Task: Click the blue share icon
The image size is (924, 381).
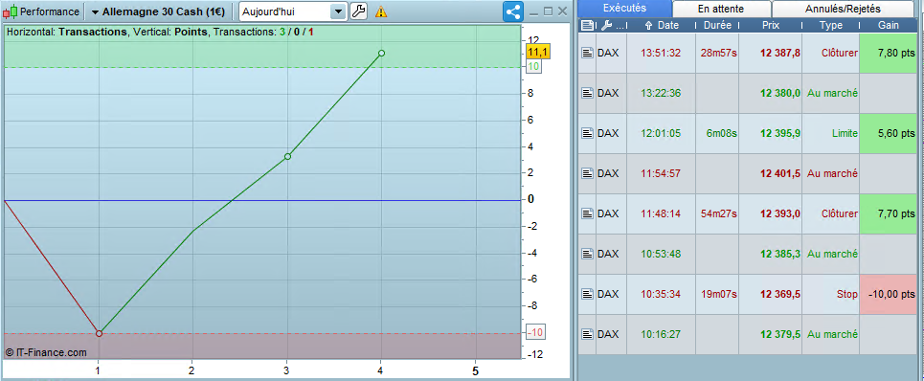Action: click(513, 11)
